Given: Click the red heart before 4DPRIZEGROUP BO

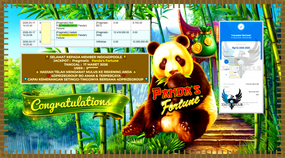Looking at the screenshot, I should pyautogui.click(x=48, y=76).
